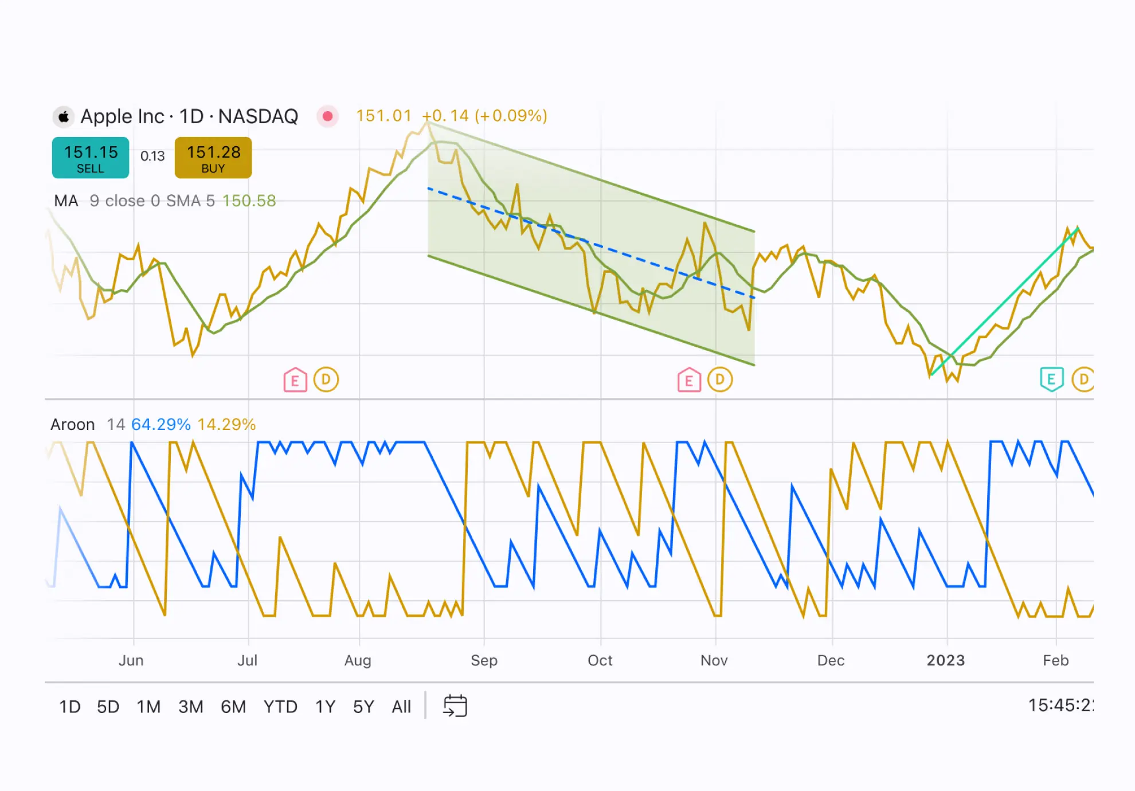Click the 2023 label on the time axis
The image size is (1135, 791).
click(946, 660)
